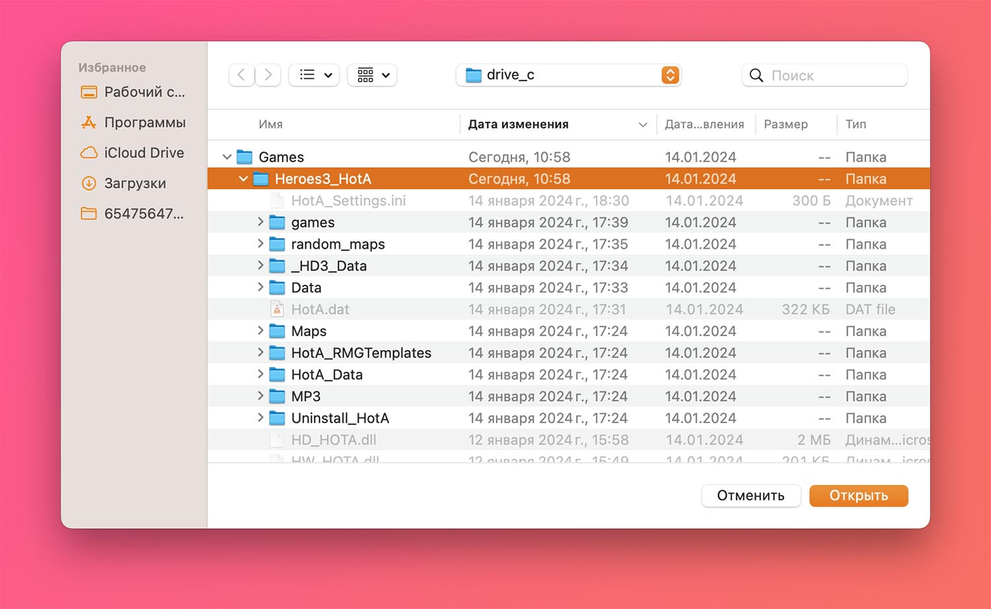Click the forward navigation arrow

[x=268, y=75]
